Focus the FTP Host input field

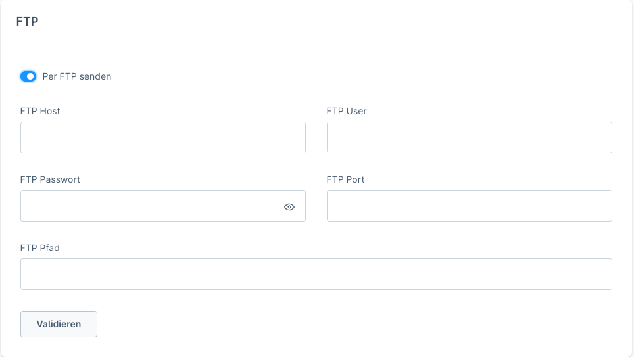tap(162, 137)
